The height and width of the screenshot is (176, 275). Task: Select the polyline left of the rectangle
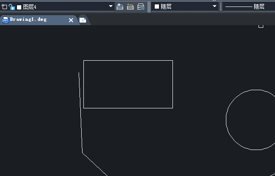tap(81, 112)
